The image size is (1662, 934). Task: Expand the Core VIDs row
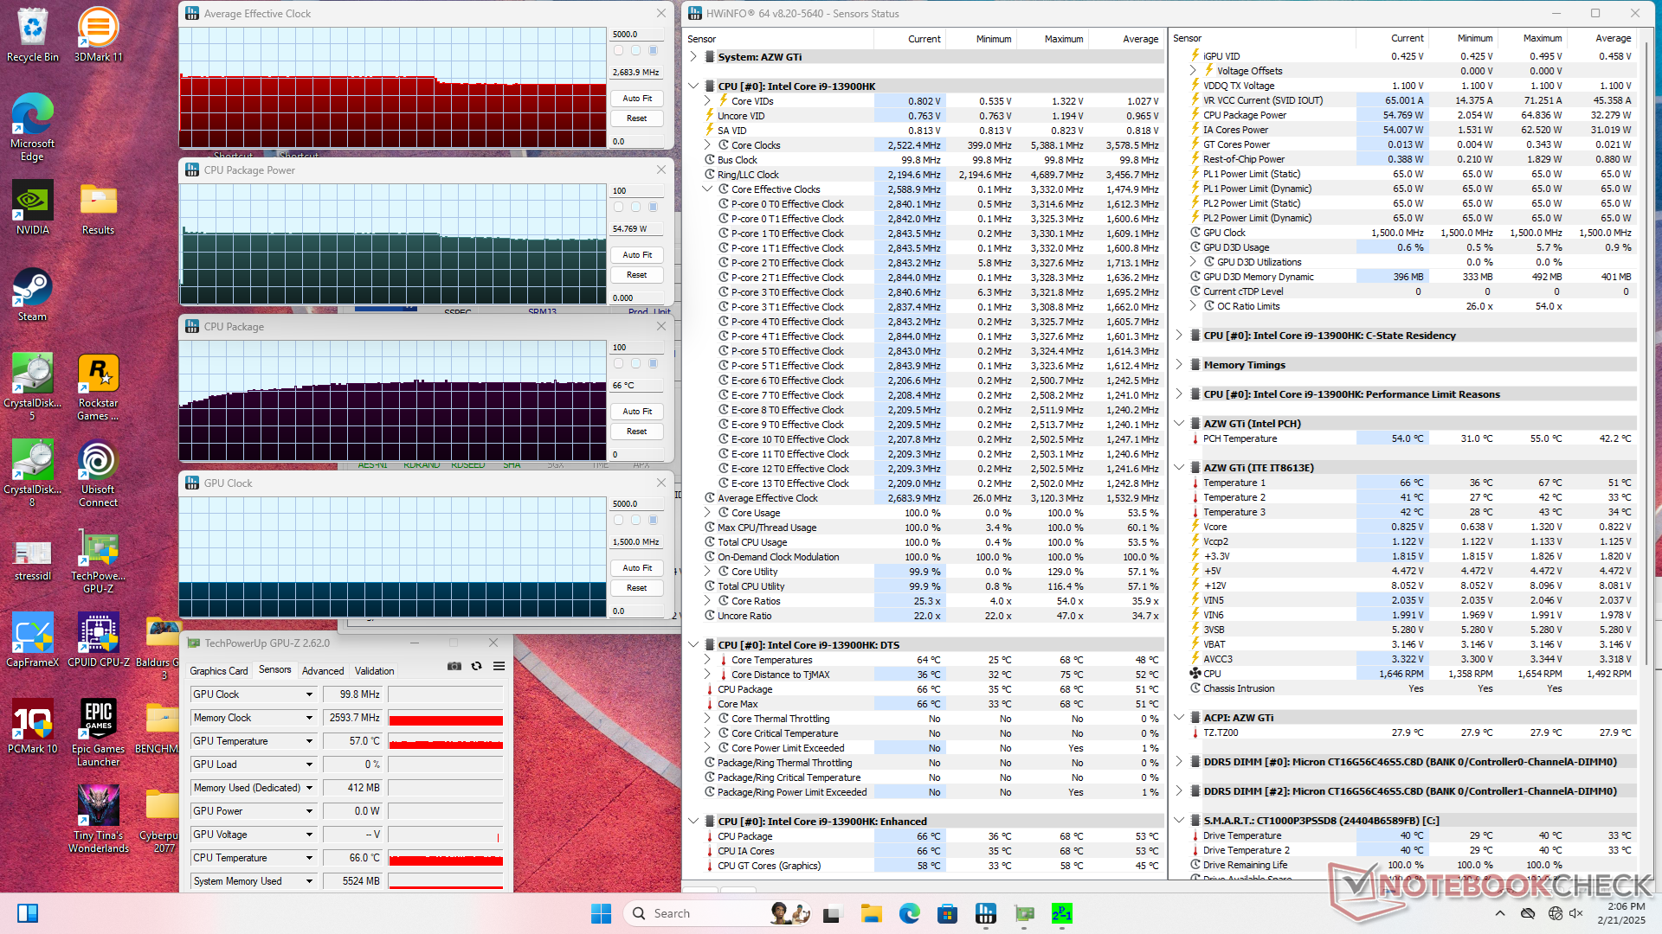pyautogui.click(x=707, y=101)
